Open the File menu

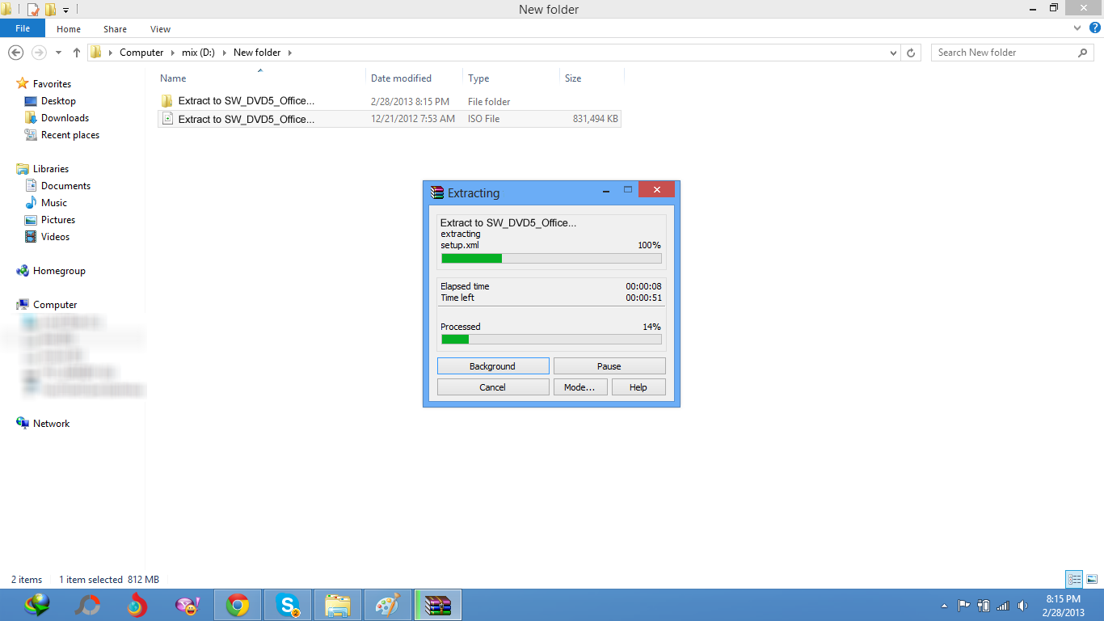pyautogui.click(x=23, y=28)
